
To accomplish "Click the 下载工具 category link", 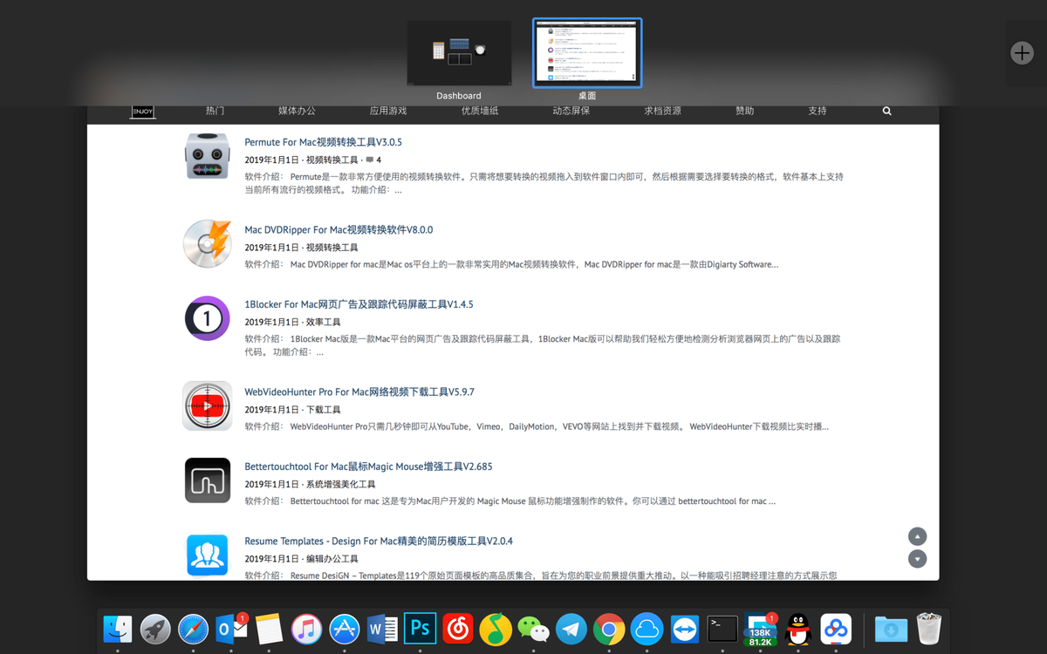I will [x=323, y=410].
